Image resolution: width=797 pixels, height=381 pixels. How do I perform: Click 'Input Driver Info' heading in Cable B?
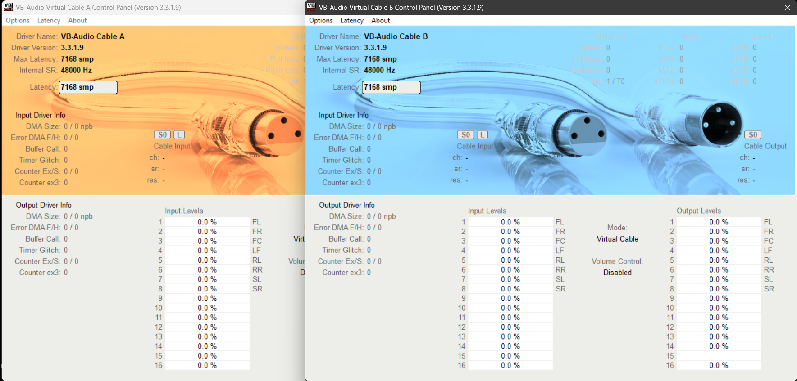pyautogui.click(x=344, y=115)
